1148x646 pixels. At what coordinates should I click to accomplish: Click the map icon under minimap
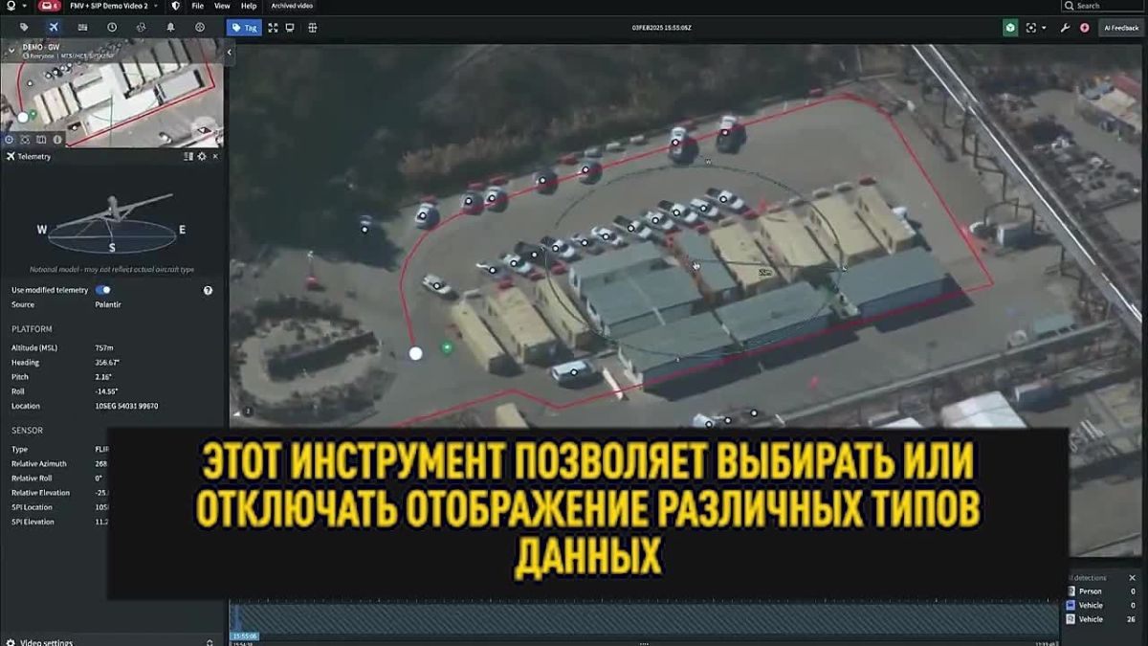pos(41,140)
